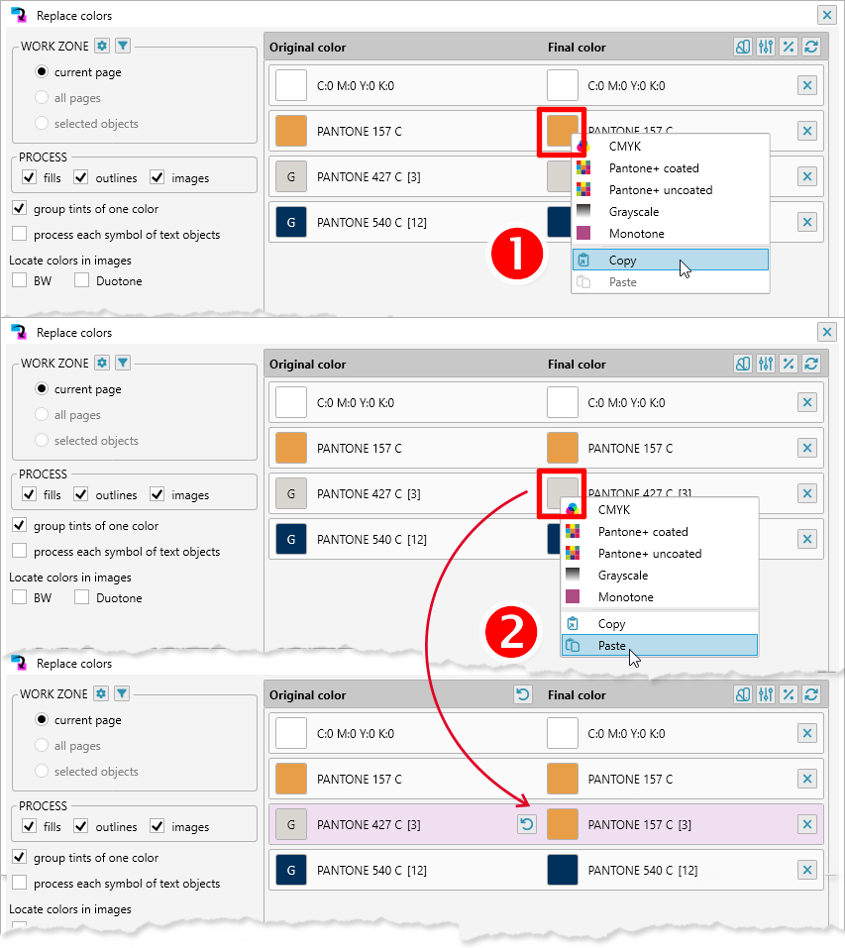Toggle outlines checkbox in bottom panel

[81, 826]
